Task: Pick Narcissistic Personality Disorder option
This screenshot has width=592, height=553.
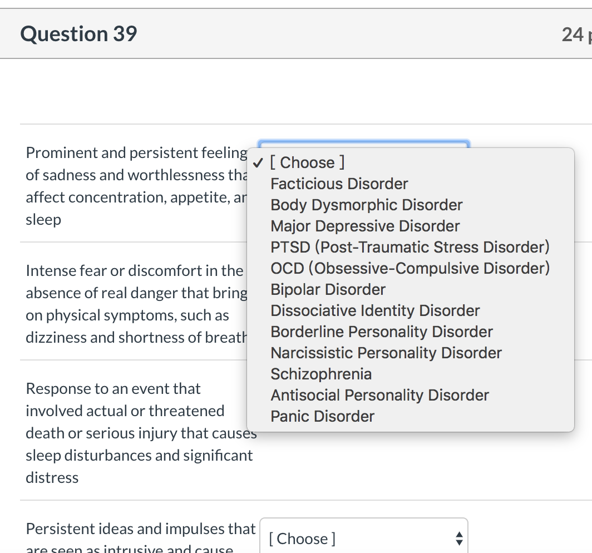Action: pyautogui.click(x=386, y=353)
